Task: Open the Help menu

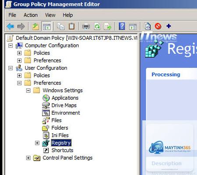Action: (x=68, y=15)
